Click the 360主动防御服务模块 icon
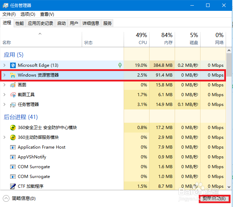Viewport: 233px width, 207px height. 13,137
